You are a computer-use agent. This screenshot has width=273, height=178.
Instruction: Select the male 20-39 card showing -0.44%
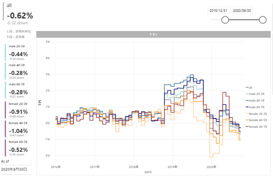18,52
